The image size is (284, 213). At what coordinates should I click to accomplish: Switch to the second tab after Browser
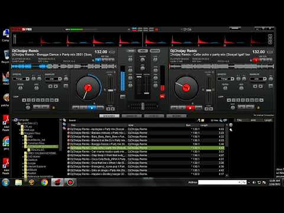132,116
